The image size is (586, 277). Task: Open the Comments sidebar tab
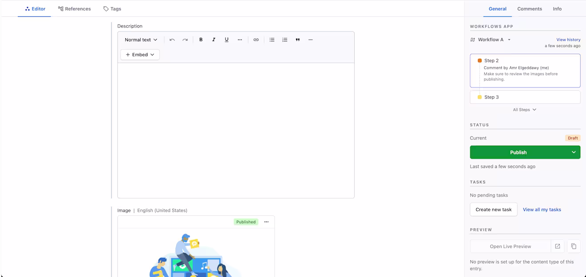pyautogui.click(x=530, y=9)
